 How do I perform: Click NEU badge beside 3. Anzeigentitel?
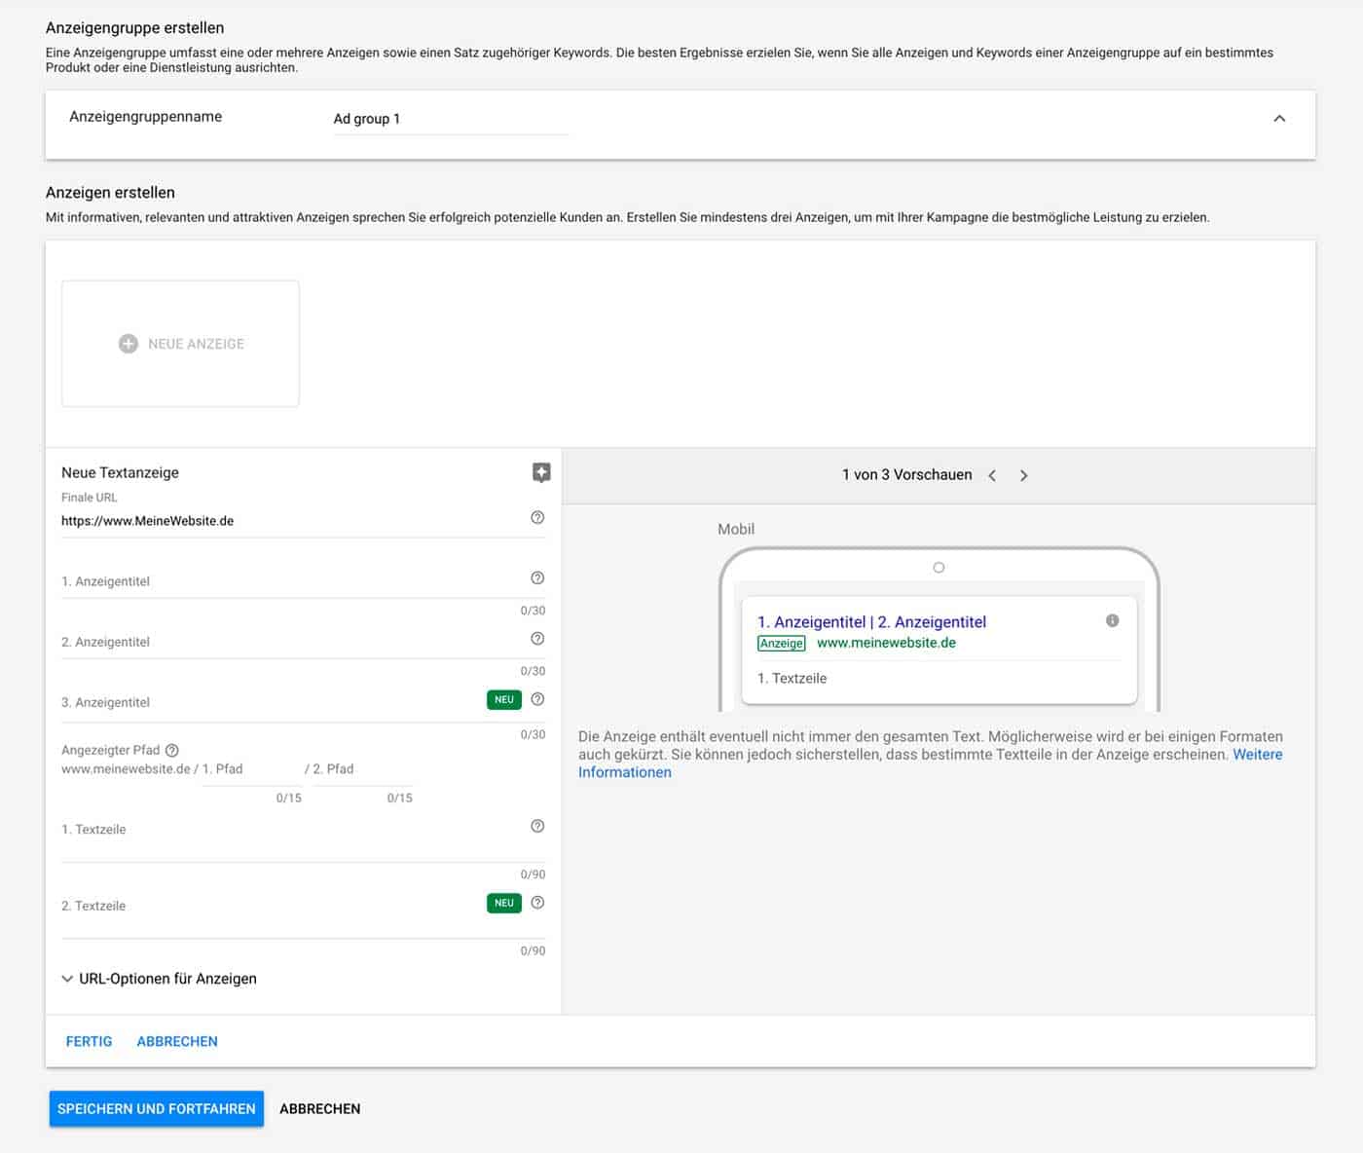tap(504, 699)
